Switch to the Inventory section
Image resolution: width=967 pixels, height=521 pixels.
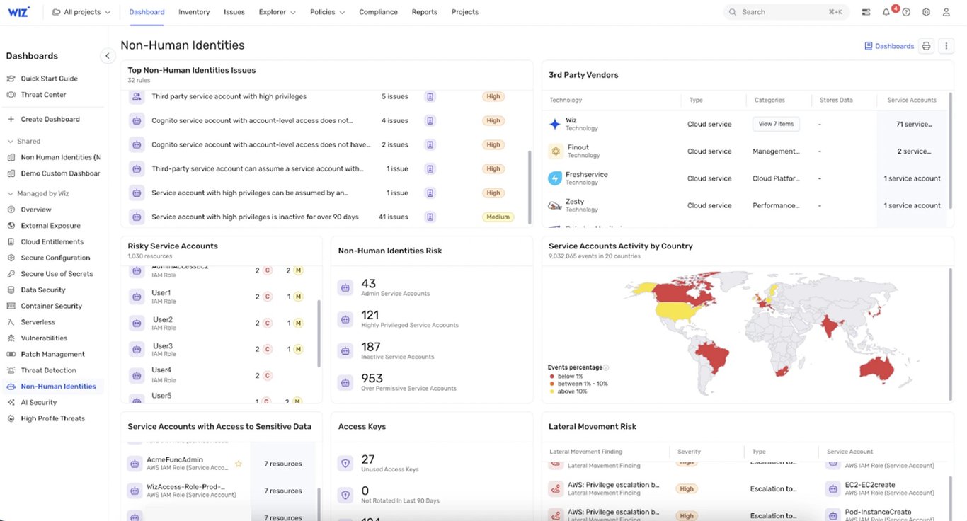tap(193, 11)
